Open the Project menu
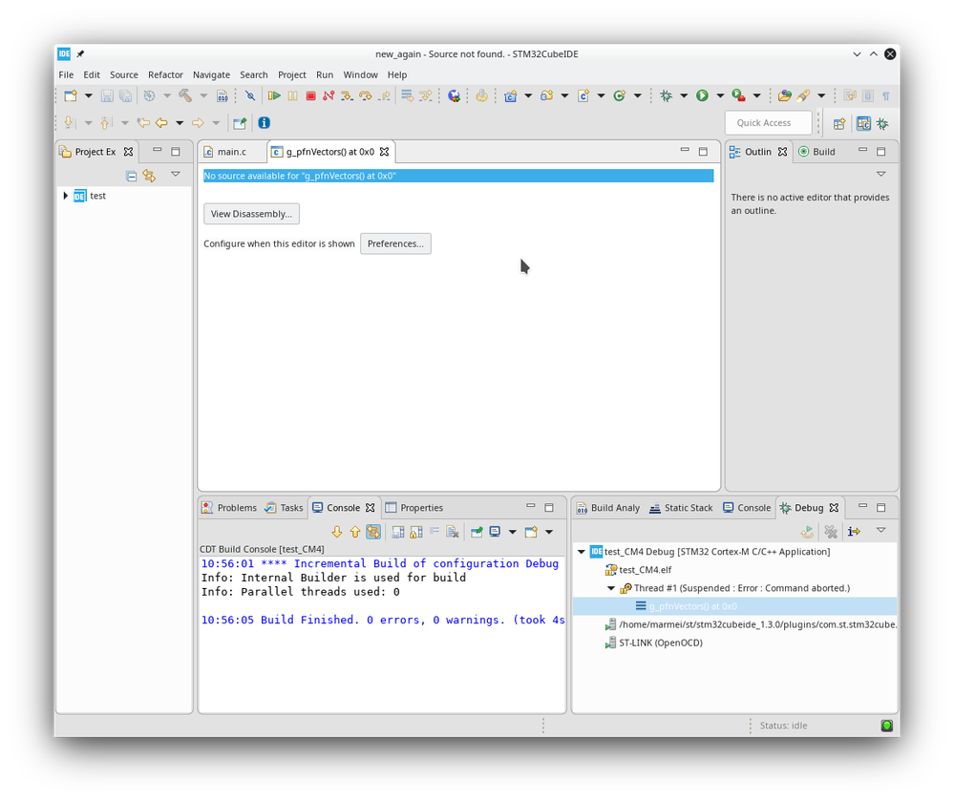This screenshot has height=801, width=954. (x=292, y=74)
